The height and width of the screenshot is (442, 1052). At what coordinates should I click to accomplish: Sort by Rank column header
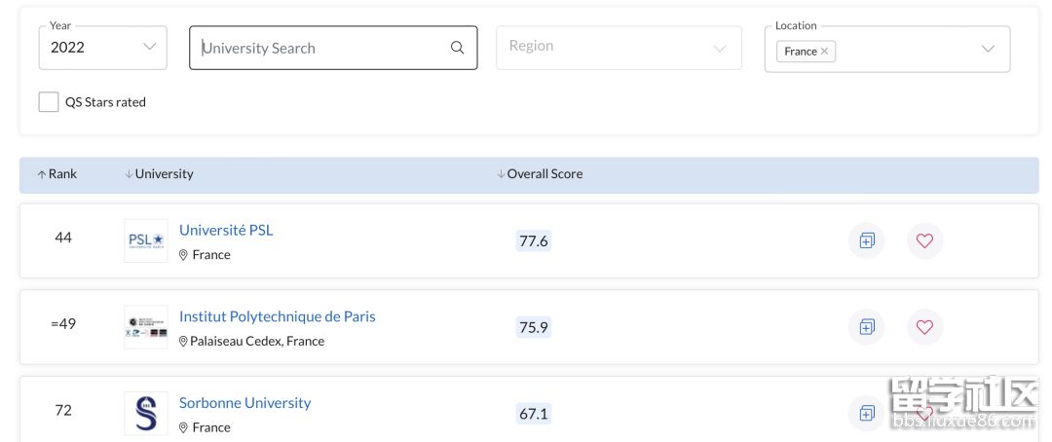coord(57,174)
